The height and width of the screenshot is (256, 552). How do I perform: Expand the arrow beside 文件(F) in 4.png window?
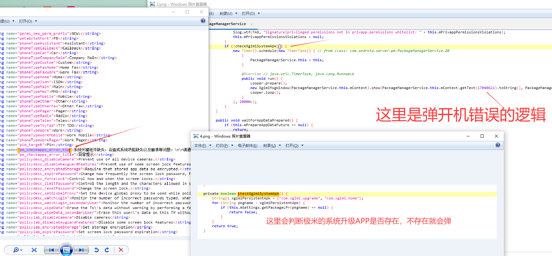coord(210,145)
